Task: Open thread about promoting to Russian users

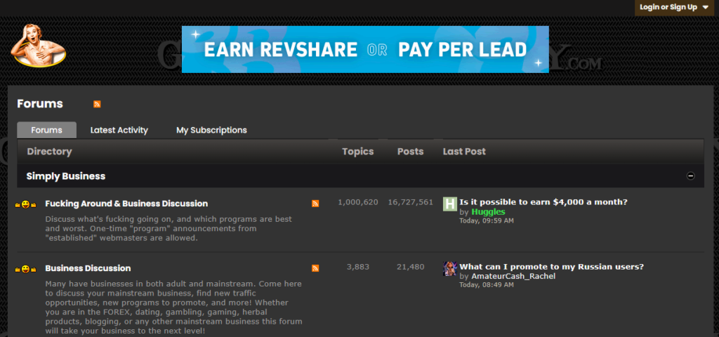Action: pyautogui.click(x=552, y=267)
